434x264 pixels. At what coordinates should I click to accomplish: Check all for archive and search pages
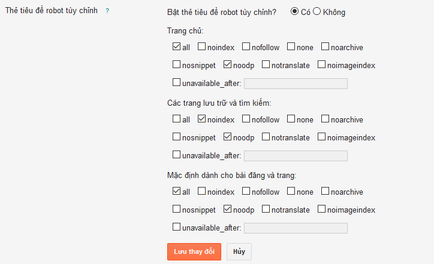coord(176,119)
